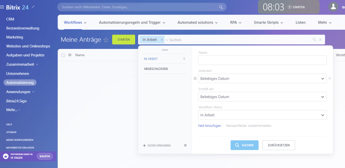
Task: Click the pencil edit icon next to Bitrix 24
Action: coord(33,7)
